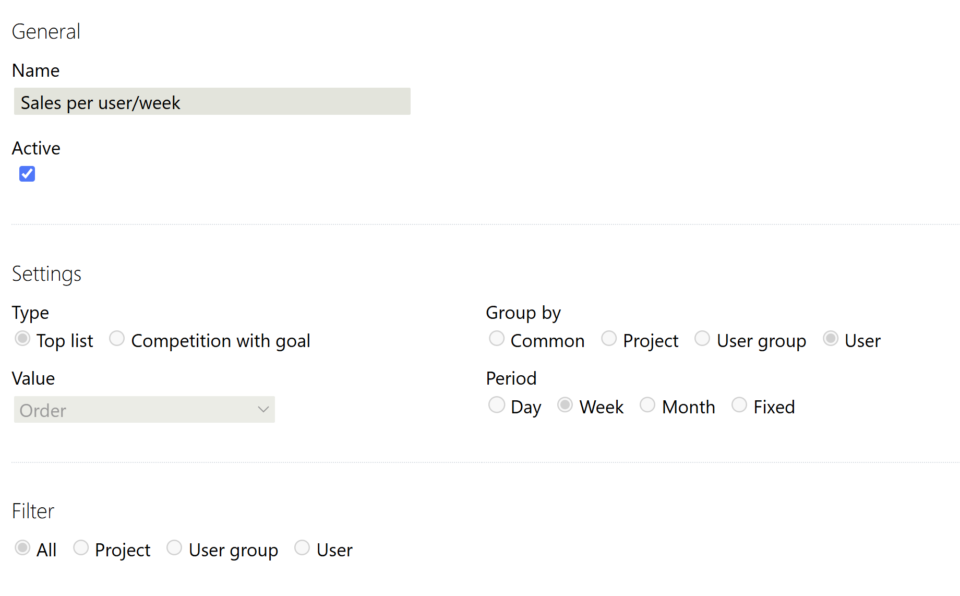This screenshot has width=960, height=596.
Task: Click the Value dropdown chevron arrow
Action: point(263,410)
